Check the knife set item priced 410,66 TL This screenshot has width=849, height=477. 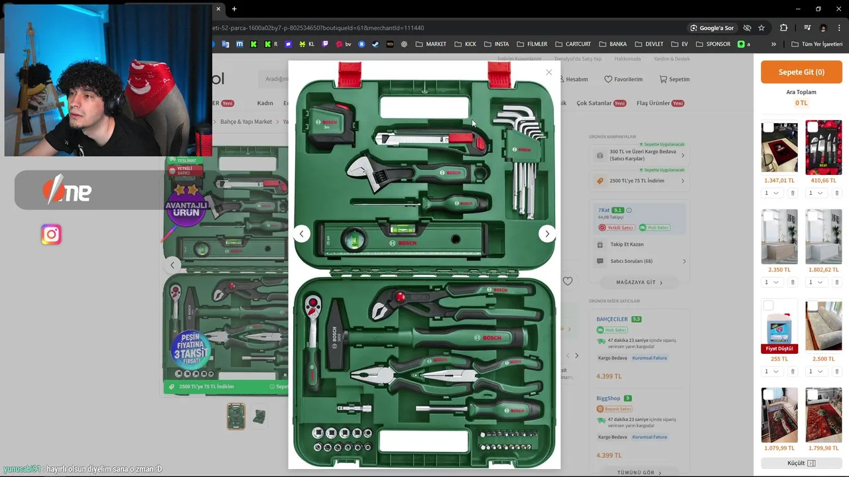pos(813,127)
